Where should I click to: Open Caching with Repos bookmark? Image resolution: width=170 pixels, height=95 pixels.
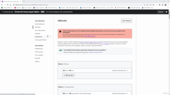[86, 8]
